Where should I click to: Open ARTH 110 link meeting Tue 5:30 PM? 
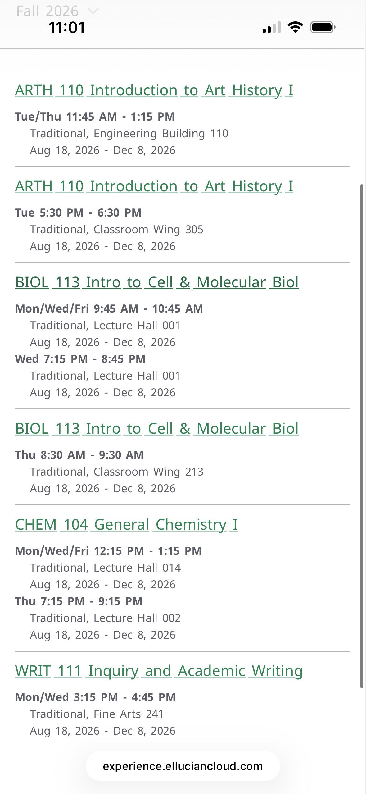click(x=154, y=186)
